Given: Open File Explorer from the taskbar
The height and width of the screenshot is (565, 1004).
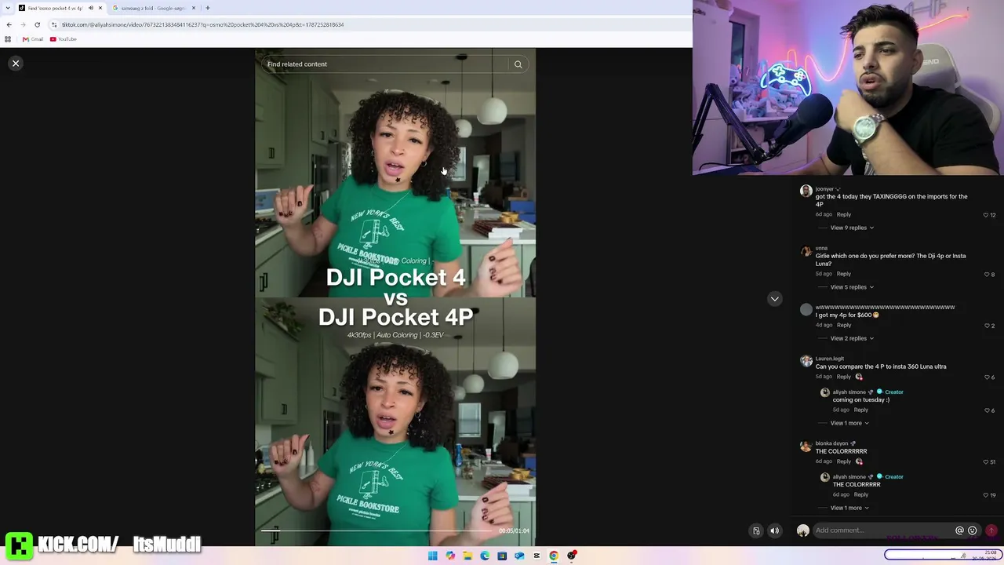Looking at the screenshot, I should point(467,556).
